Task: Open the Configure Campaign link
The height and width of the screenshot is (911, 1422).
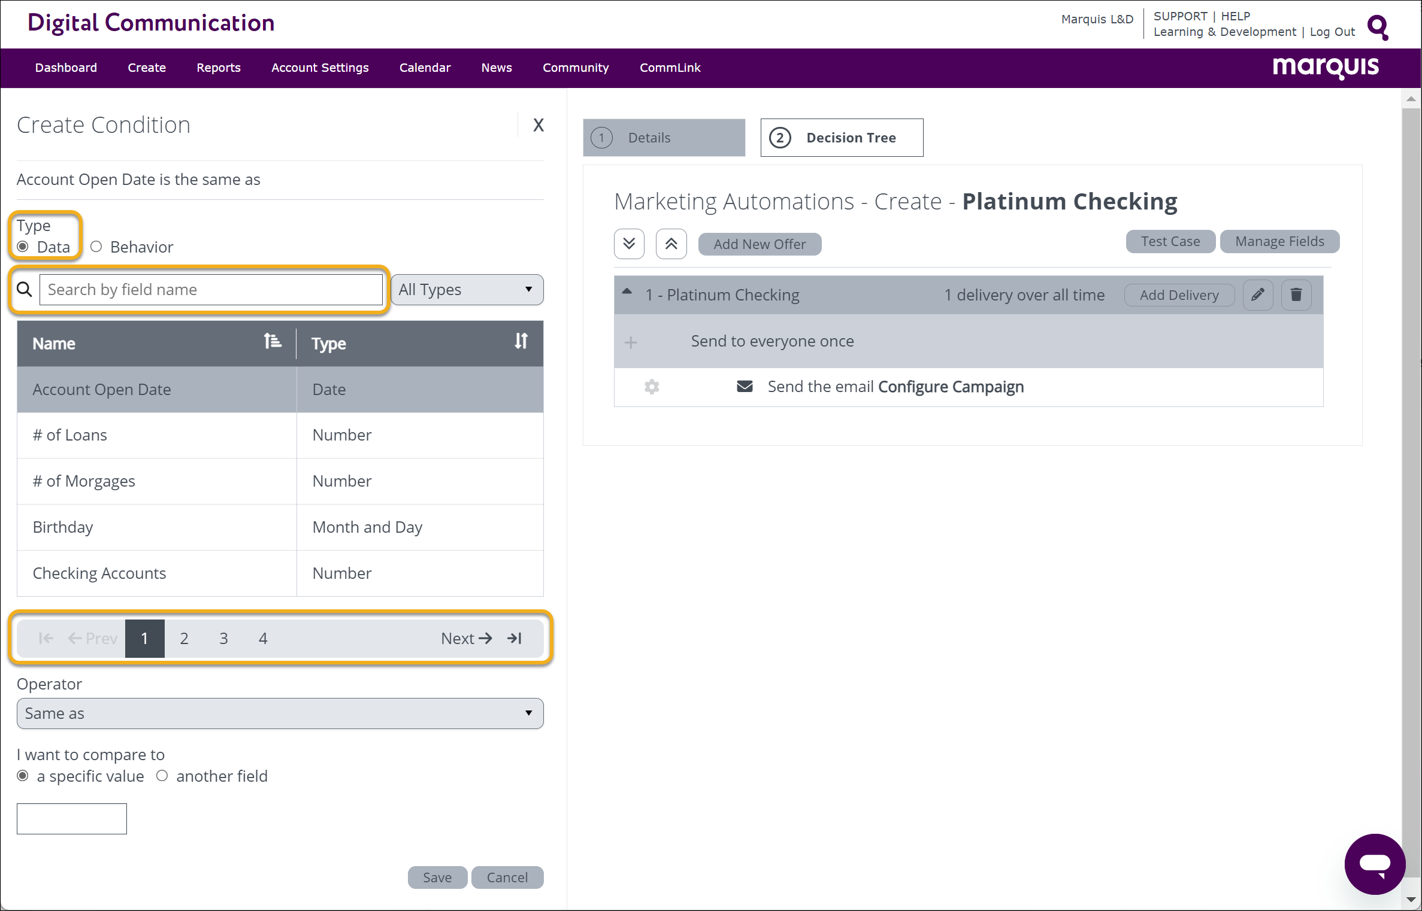Action: (x=951, y=387)
